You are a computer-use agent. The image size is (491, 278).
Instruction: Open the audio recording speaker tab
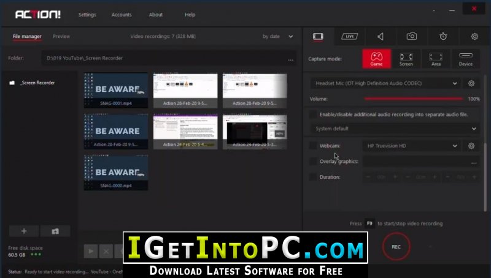tap(381, 37)
